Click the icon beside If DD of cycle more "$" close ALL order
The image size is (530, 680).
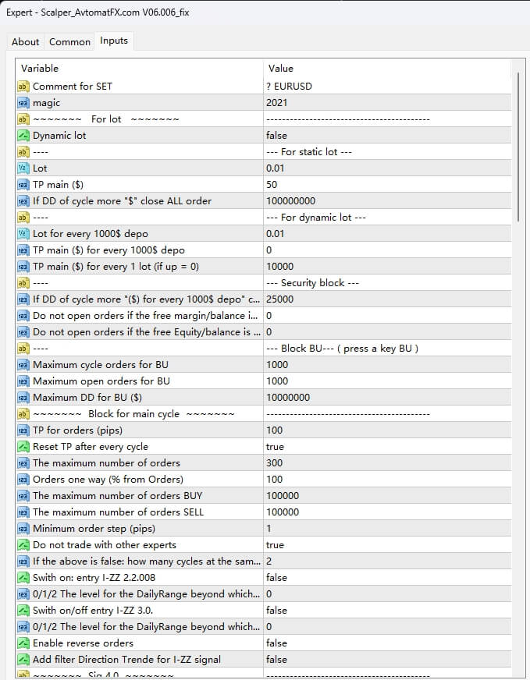[x=23, y=201]
